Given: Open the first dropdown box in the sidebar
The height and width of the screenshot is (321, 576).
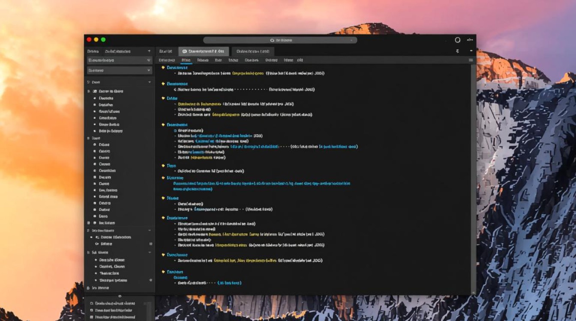Looking at the screenshot, I should [120, 60].
